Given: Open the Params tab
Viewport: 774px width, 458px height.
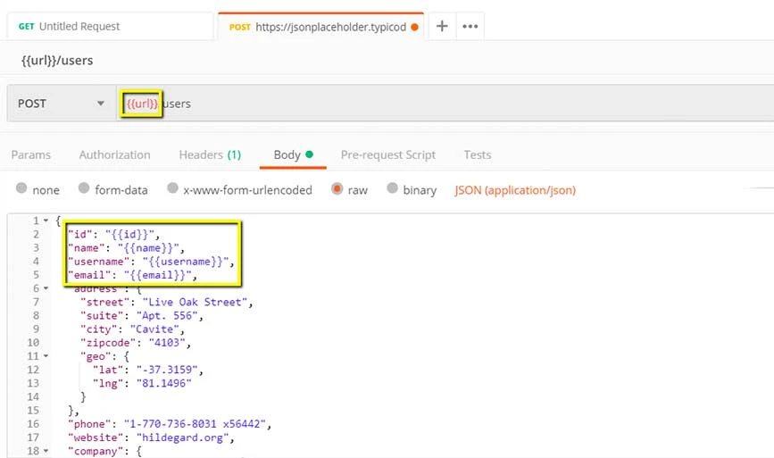Looking at the screenshot, I should coord(30,155).
